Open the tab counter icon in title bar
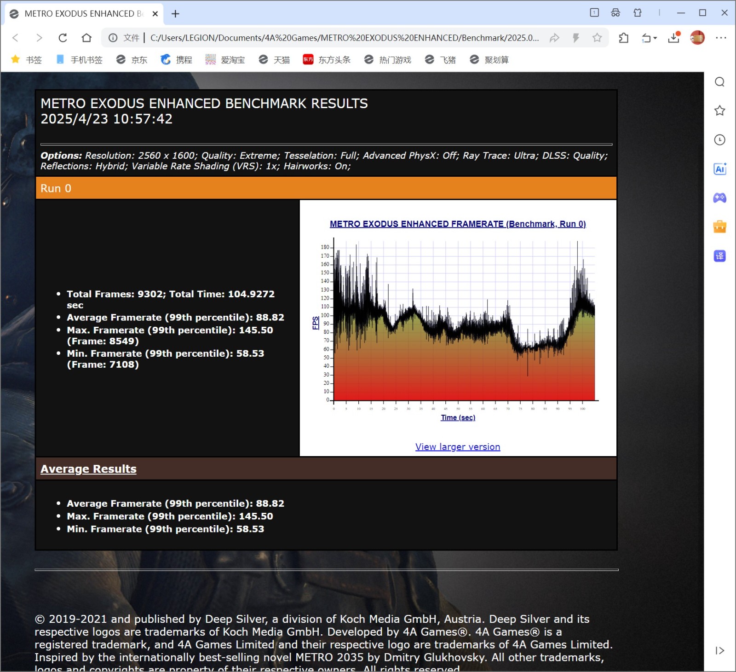736x672 pixels. (594, 12)
